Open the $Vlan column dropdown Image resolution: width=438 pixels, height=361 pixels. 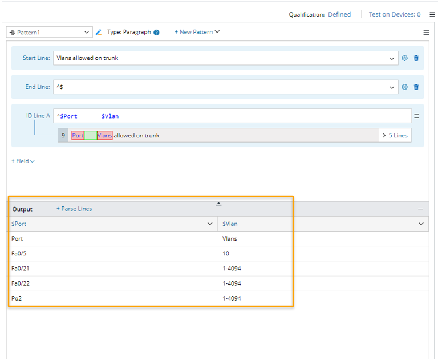tap(421, 224)
